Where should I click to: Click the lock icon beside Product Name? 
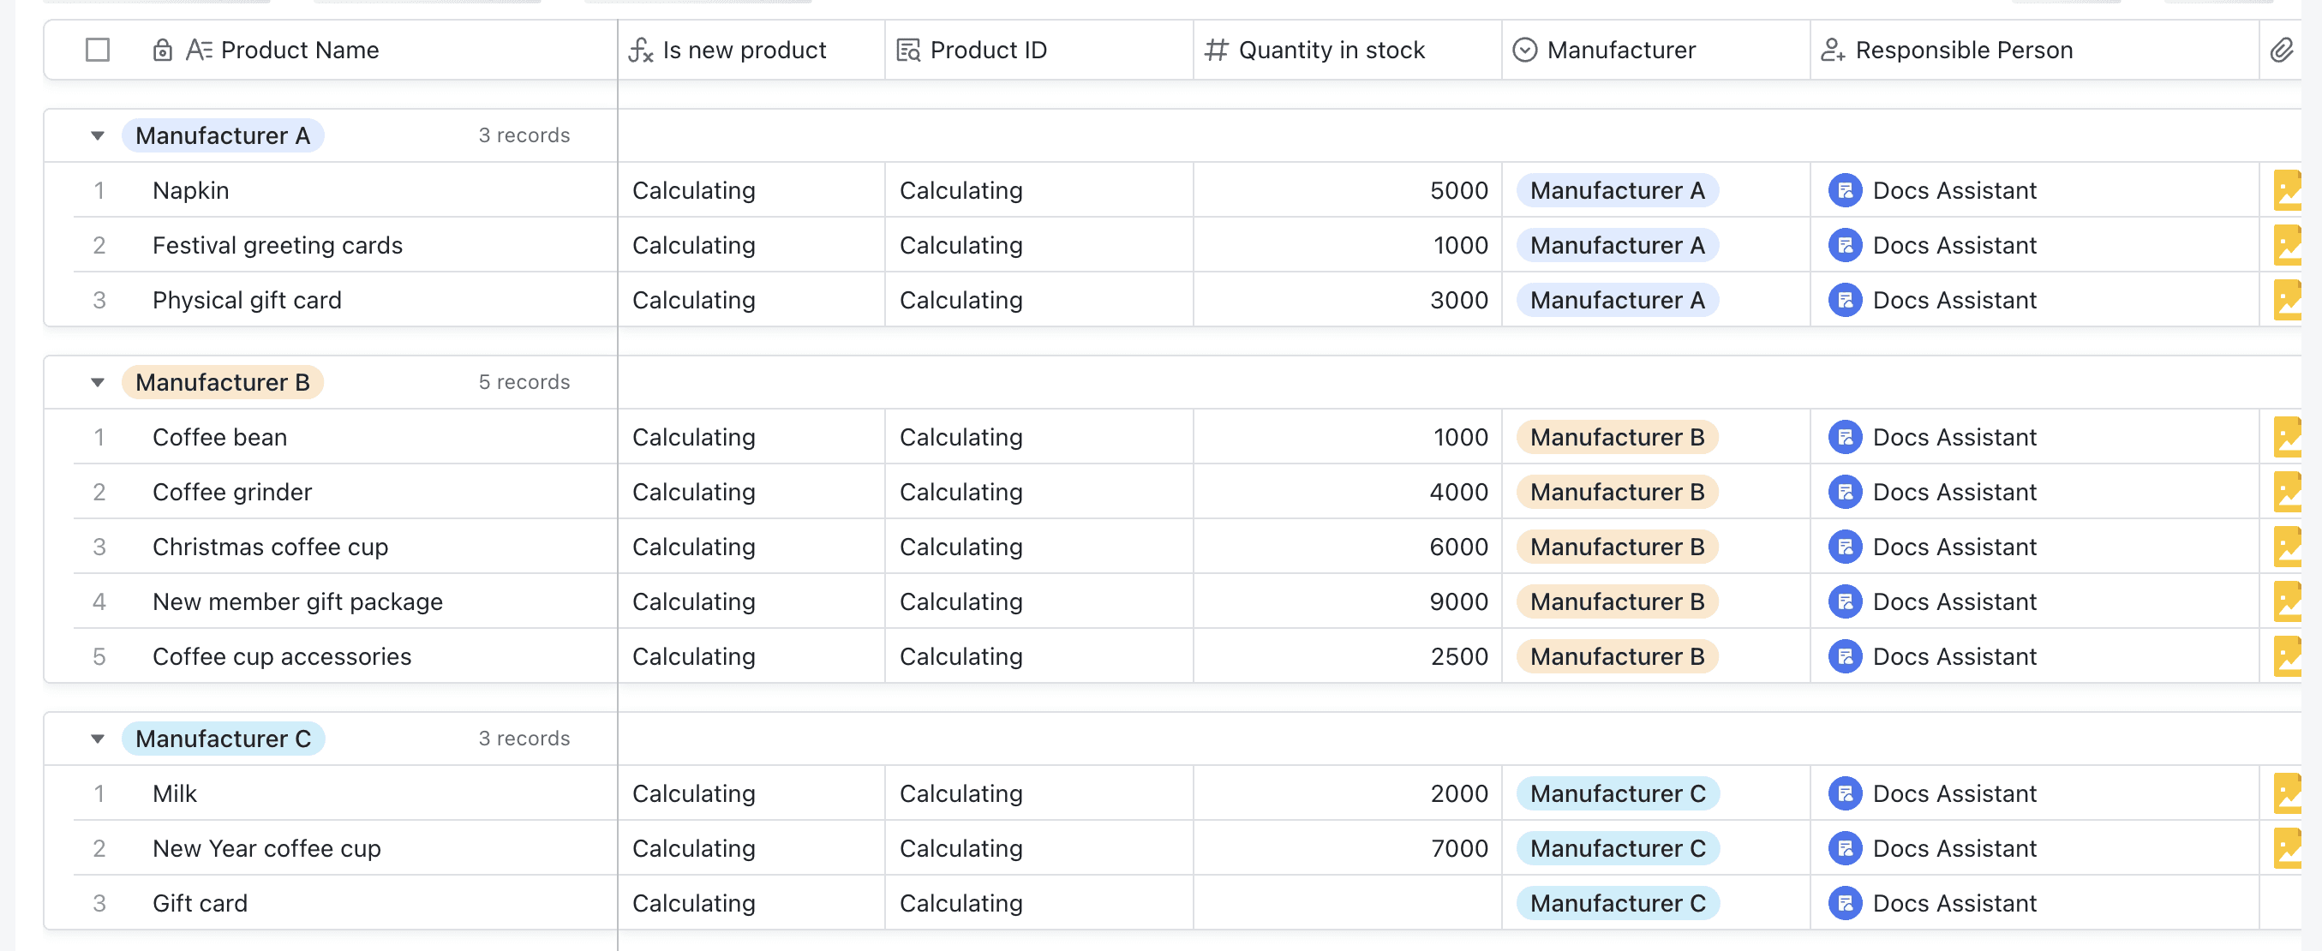[x=162, y=51]
